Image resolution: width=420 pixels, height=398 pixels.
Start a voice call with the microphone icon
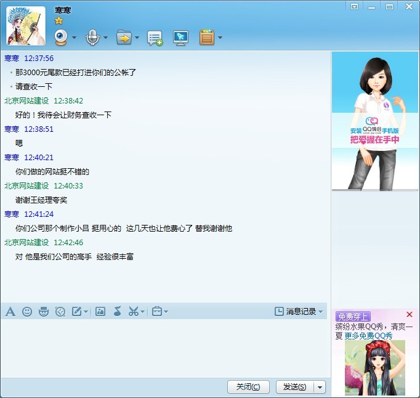[92, 38]
